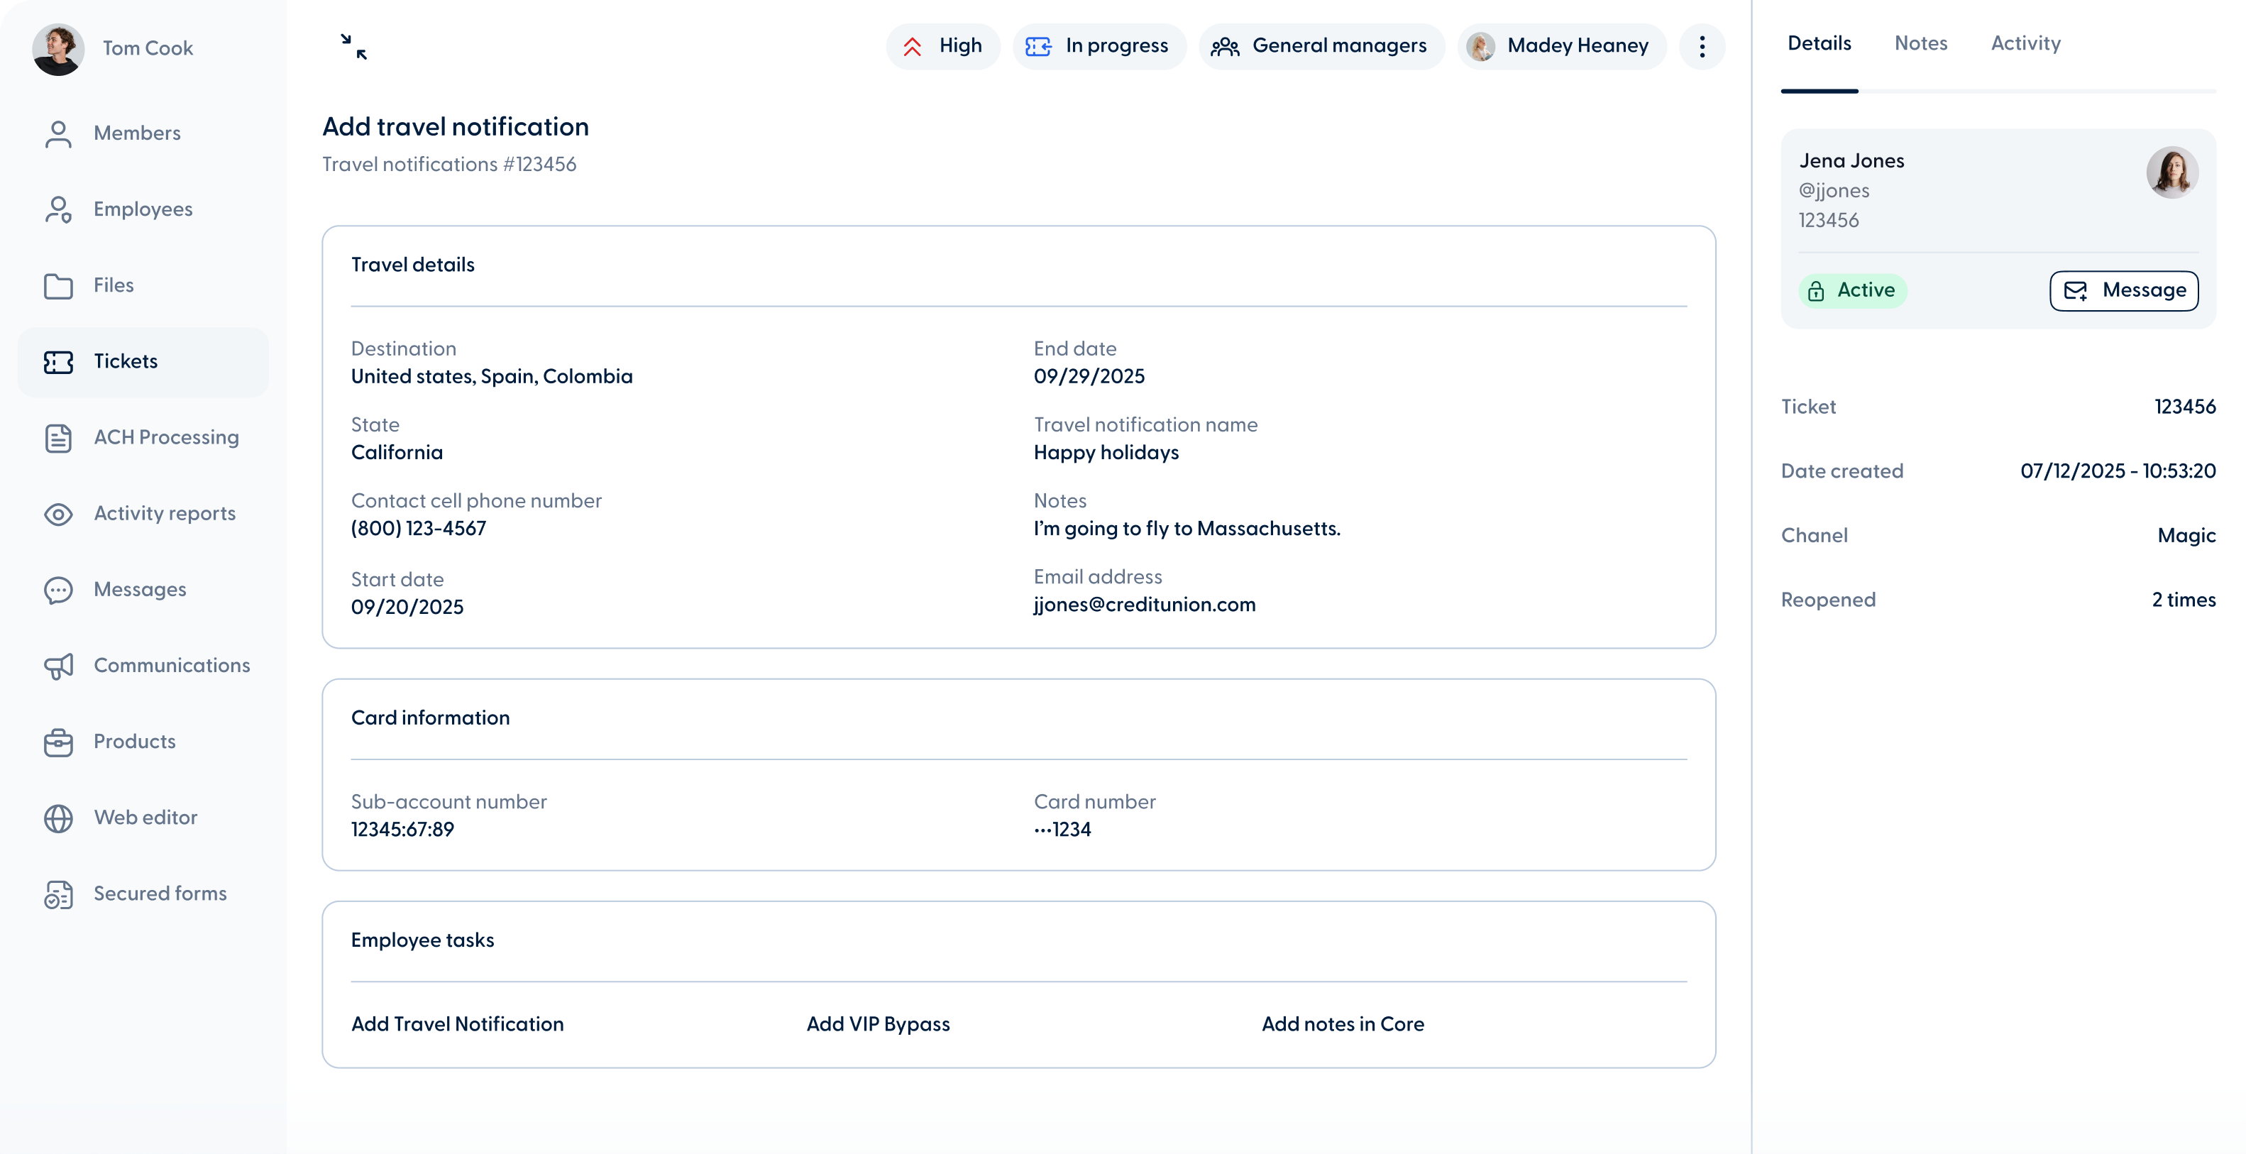Open the Activity tab
Viewport: 2246px width, 1154px height.
[x=2025, y=43]
